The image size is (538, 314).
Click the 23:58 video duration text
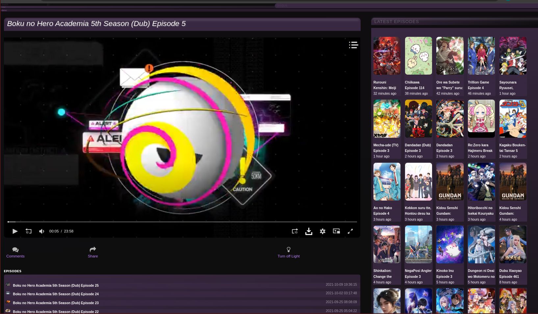[68, 231]
